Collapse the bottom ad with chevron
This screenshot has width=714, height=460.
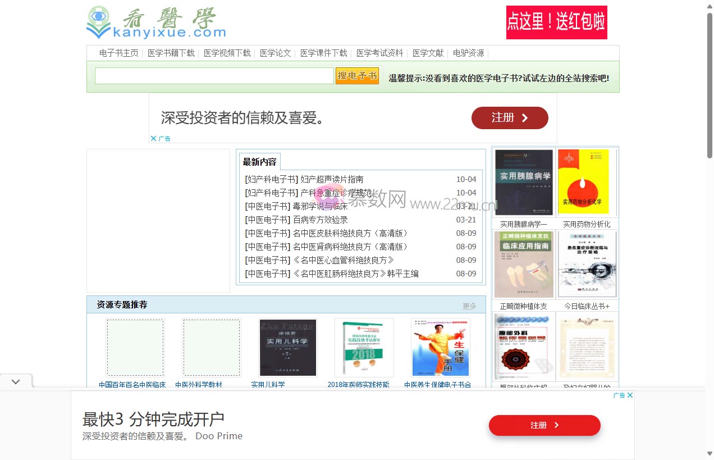[16, 382]
